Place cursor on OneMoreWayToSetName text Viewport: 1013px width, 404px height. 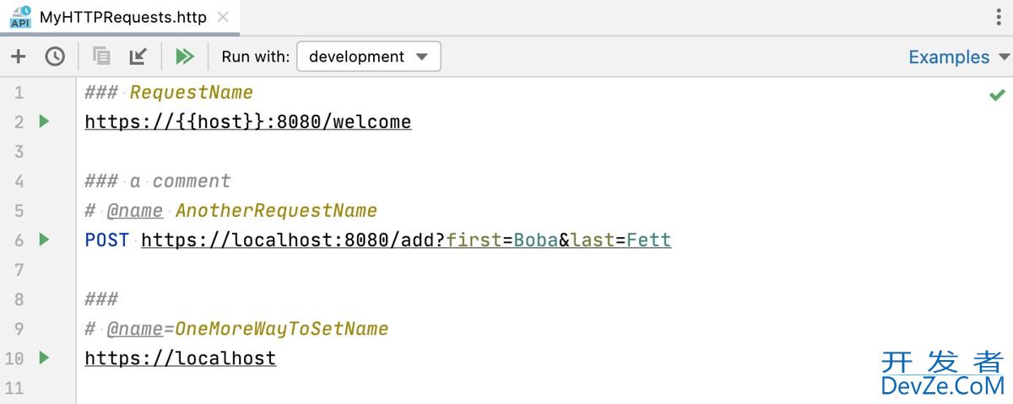[x=281, y=329]
